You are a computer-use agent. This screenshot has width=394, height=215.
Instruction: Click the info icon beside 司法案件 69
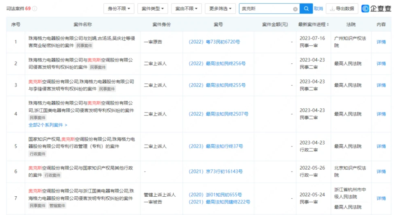click(x=35, y=9)
